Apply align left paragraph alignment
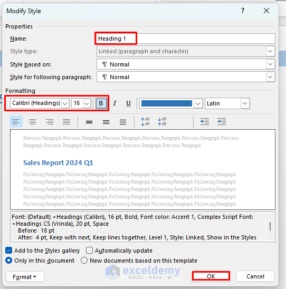The width and height of the screenshot is (286, 289). click(16, 122)
